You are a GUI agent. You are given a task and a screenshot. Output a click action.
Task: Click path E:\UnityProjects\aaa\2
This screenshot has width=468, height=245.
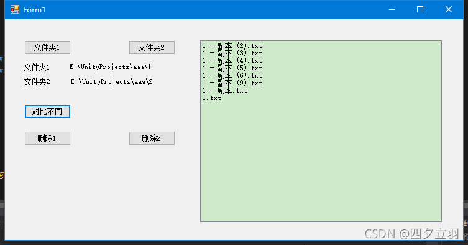[112, 81]
